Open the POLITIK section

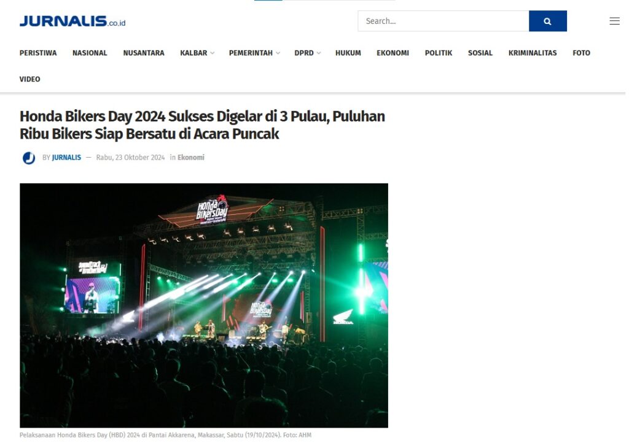[439, 53]
